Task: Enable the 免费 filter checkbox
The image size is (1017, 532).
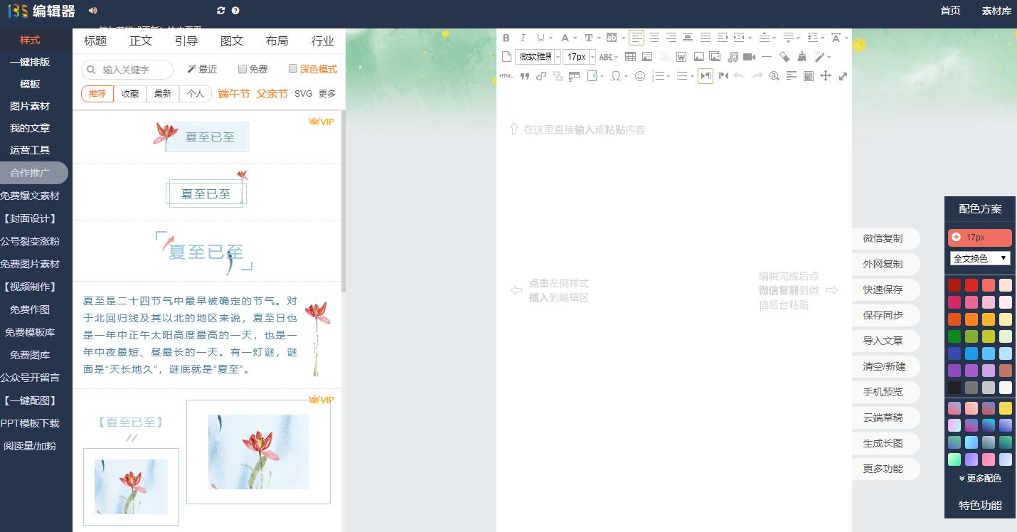Action: click(x=242, y=68)
